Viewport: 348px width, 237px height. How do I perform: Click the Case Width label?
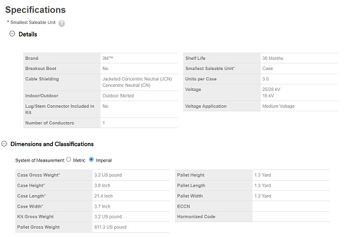click(x=30, y=206)
